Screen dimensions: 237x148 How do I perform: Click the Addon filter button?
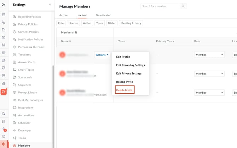click(87, 23)
